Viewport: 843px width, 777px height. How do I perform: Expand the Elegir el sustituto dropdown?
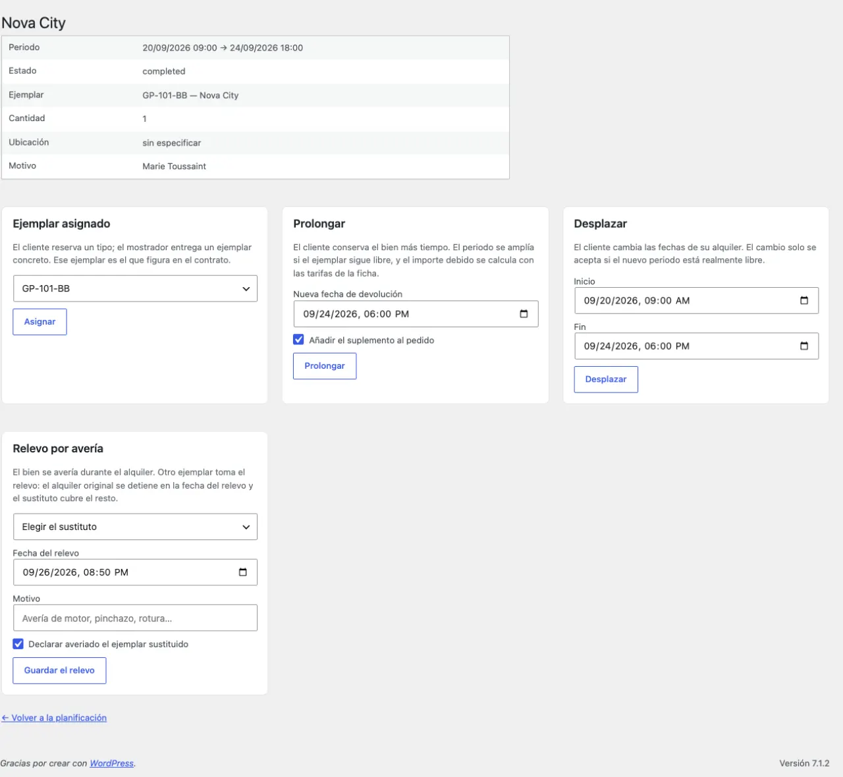[135, 527]
